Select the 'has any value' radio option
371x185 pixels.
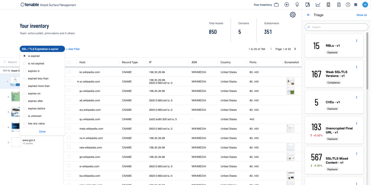point(24,123)
